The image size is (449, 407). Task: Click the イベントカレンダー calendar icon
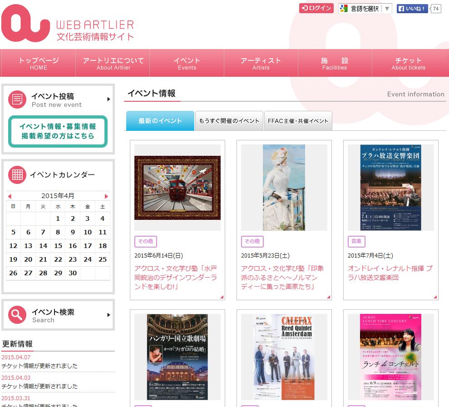tap(17, 175)
